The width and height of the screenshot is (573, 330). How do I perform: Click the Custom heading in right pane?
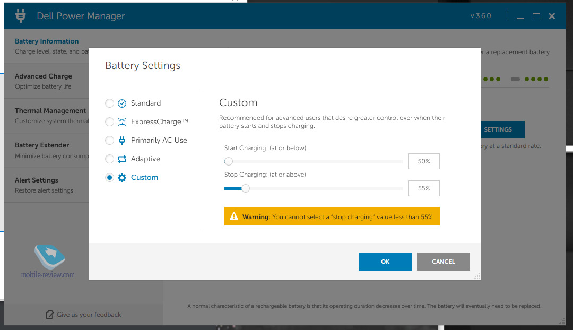pyautogui.click(x=238, y=103)
